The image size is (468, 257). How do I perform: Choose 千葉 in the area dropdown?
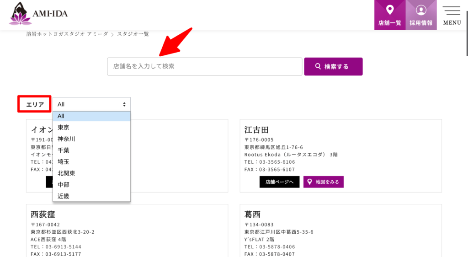(x=91, y=150)
